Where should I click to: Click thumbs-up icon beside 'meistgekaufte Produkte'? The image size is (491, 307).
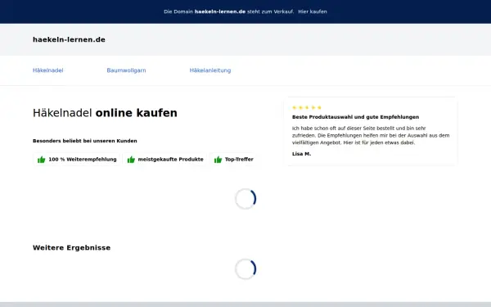click(x=131, y=160)
